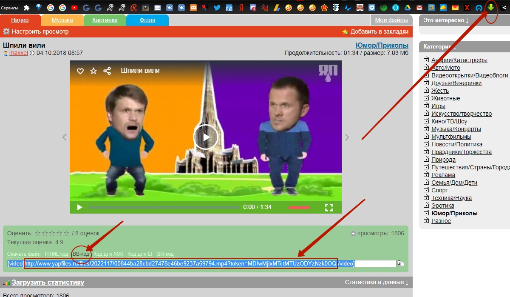
Task: Open the Twitter bird bookmark
Action: [217, 8]
